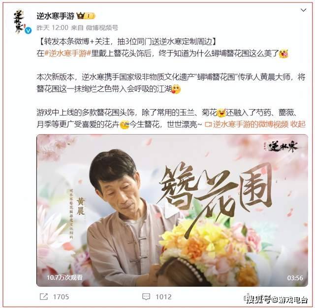Screen dimensions: 315x308
Task: Click the 昨天 12:00 post timestamp
Action: click(53, 28)
